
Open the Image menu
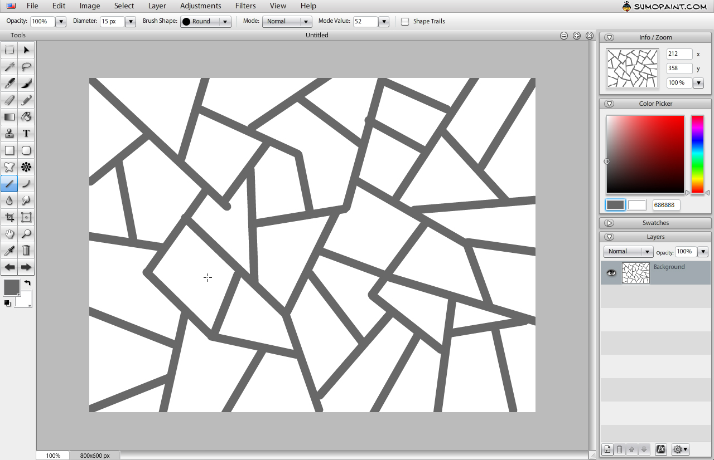90,6
